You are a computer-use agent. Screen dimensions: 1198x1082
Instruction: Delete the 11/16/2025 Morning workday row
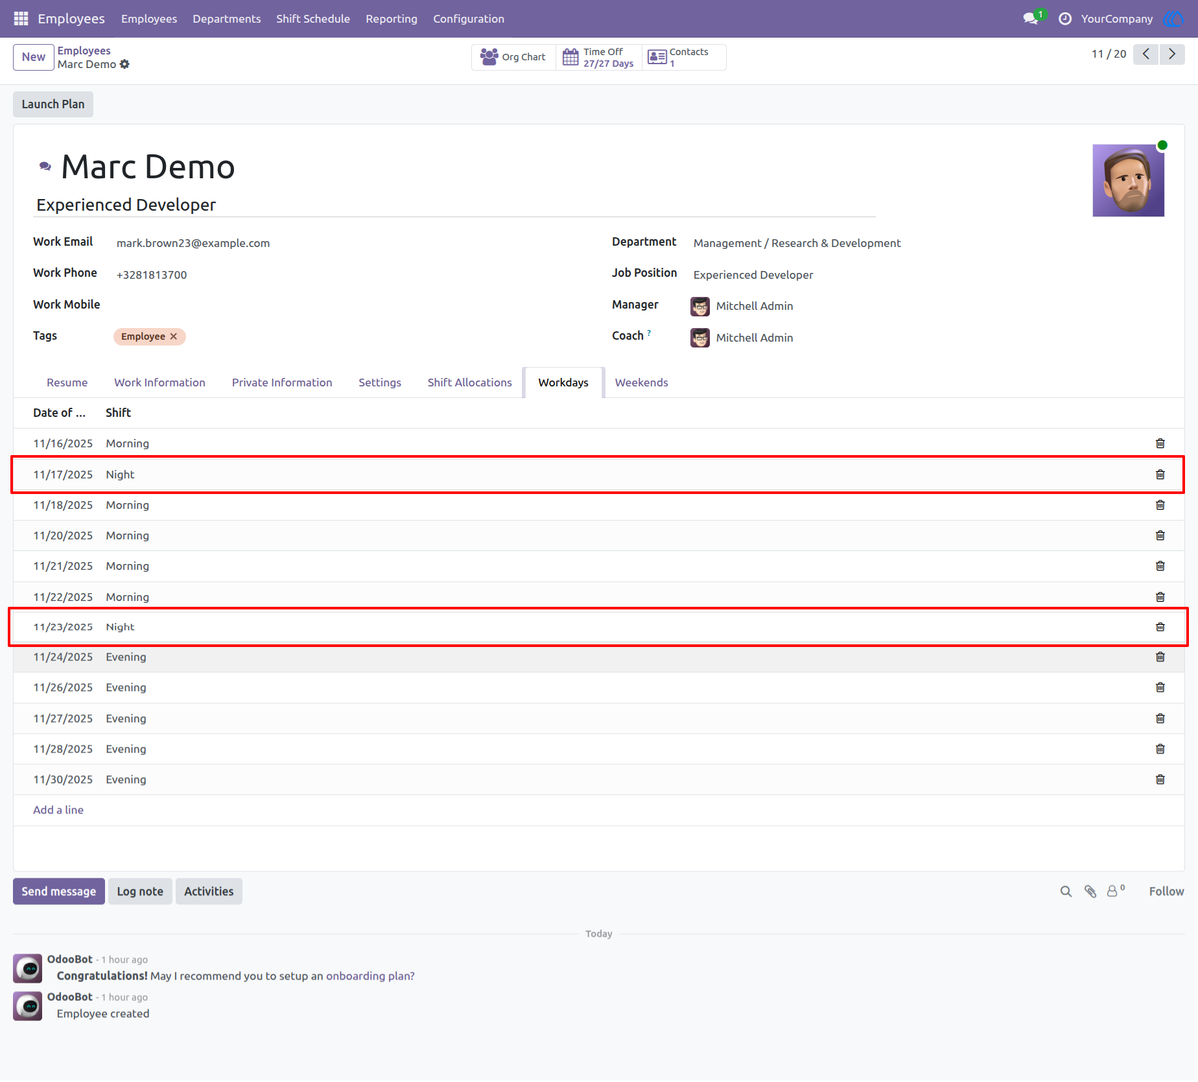[x=1160, y=443]
